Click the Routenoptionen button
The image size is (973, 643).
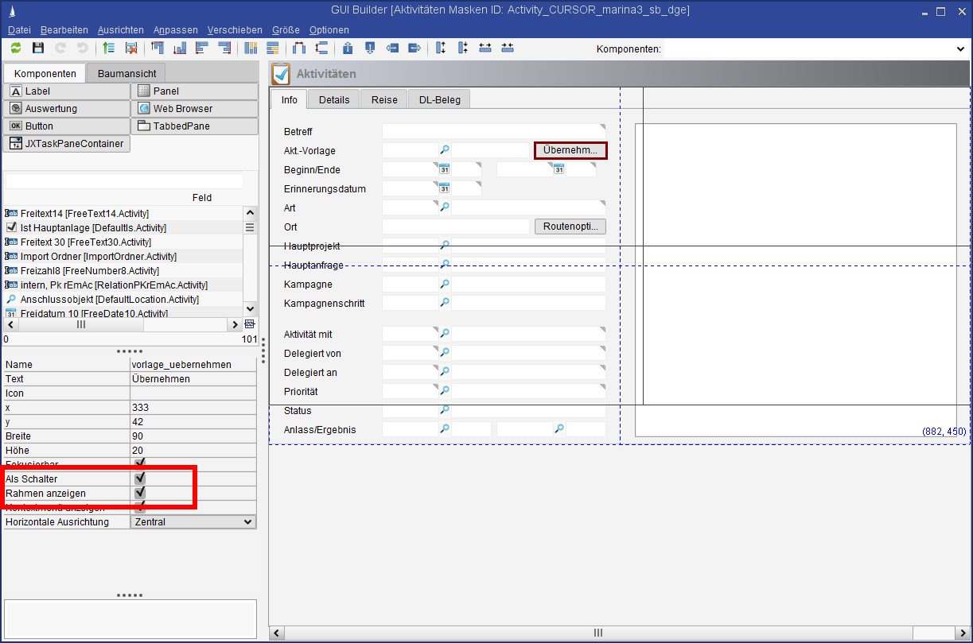570,227
